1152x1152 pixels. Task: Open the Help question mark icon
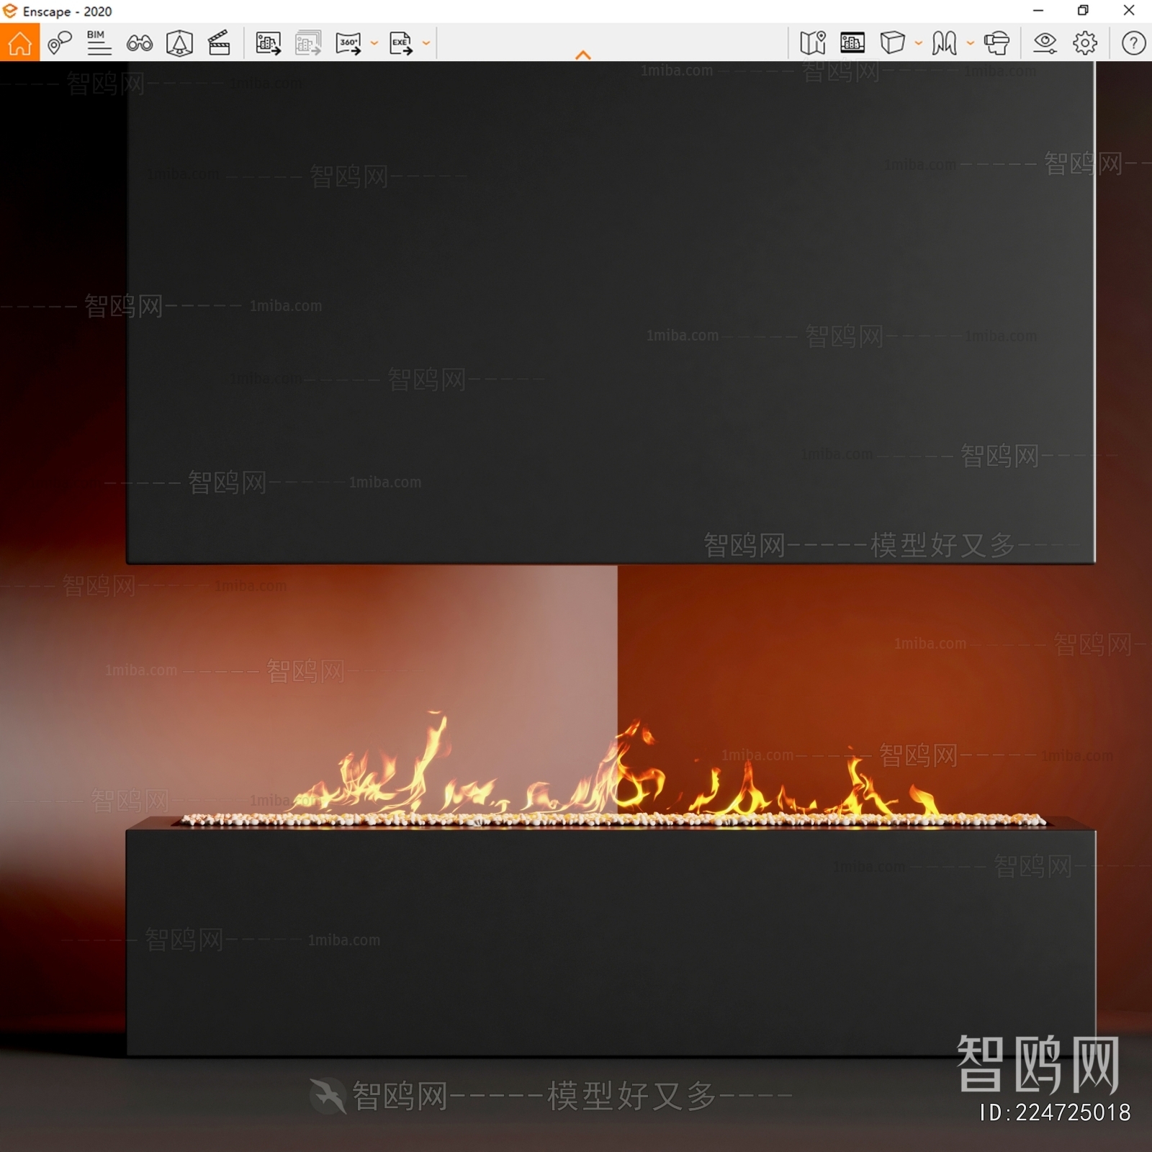pyautogui.click(x=1133, y=43)
